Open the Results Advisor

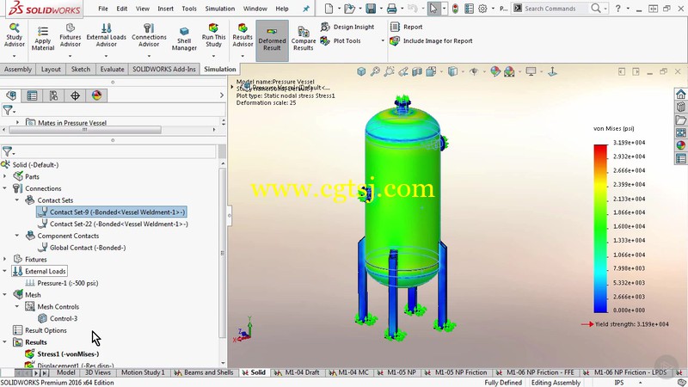pos(243,35)
